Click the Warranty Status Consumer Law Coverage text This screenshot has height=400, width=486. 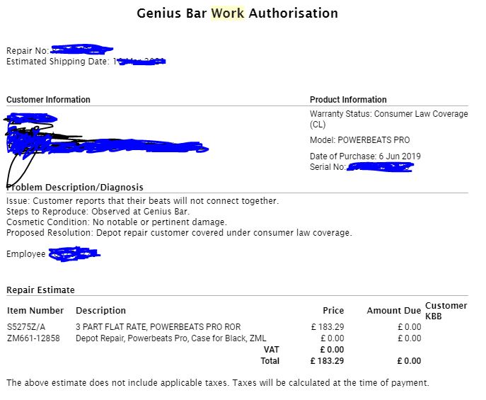388,119
